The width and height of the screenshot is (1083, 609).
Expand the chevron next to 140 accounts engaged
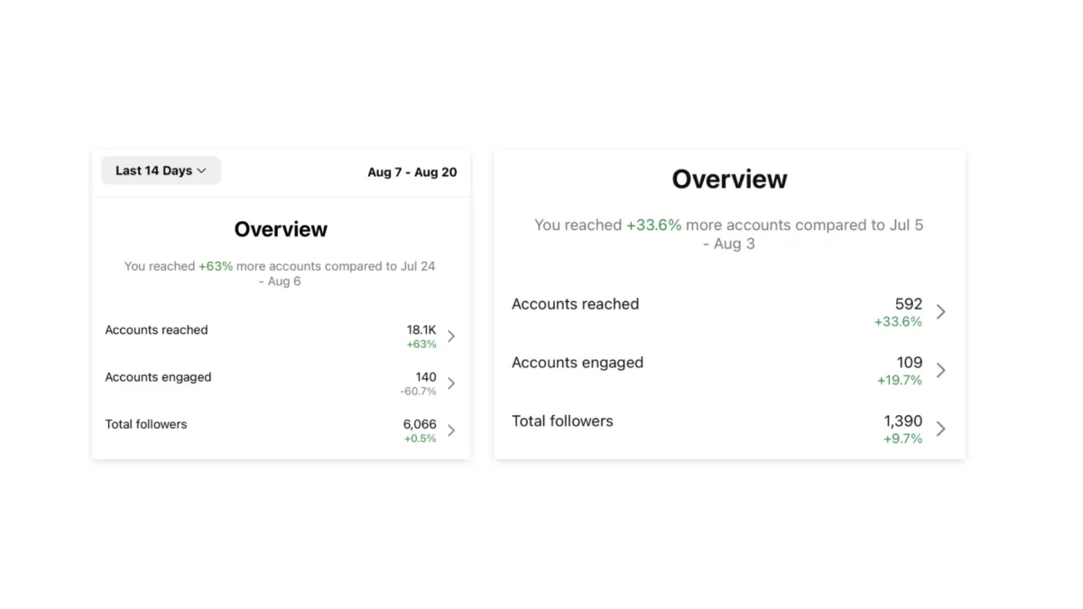(x=451, y=383)
